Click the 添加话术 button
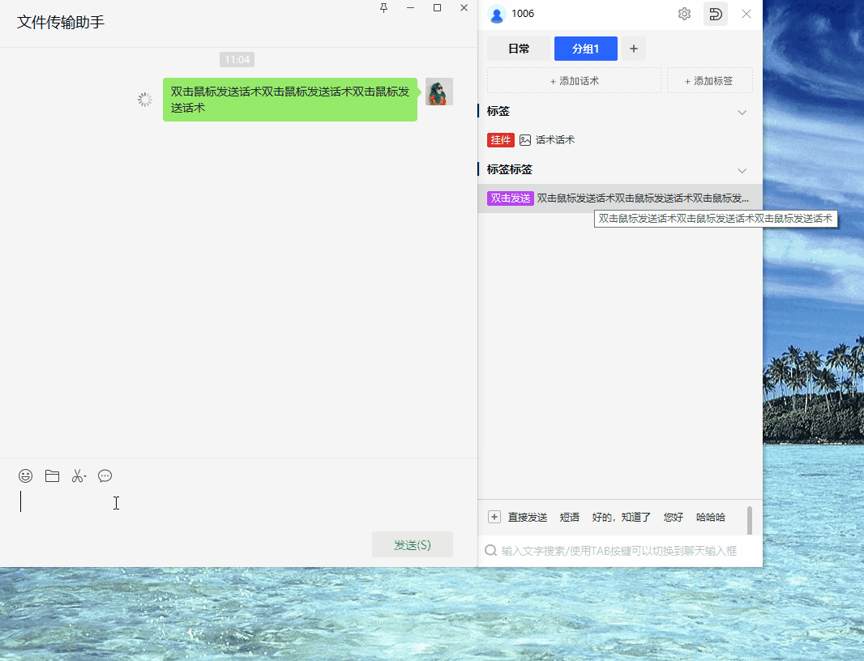 tap(574, 81)
